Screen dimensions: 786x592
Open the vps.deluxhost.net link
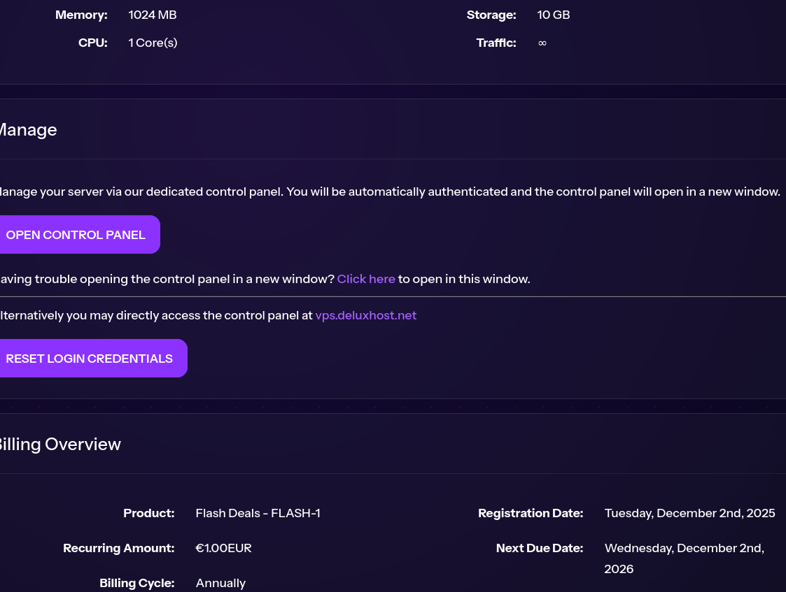[x=365, y=316]
